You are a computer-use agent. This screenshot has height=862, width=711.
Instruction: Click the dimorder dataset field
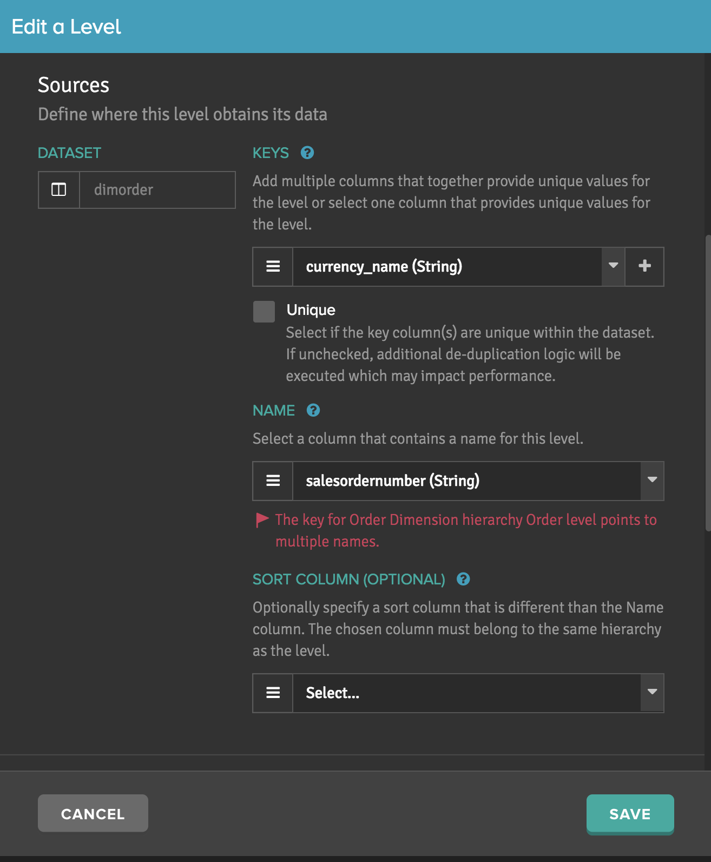[157, 190]
